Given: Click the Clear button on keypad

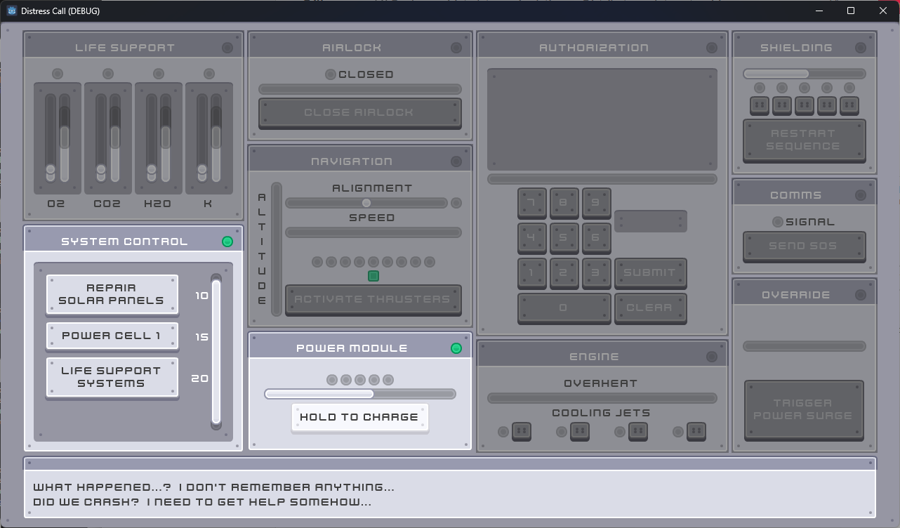Looking at the screenshot, I should tap(650, 308).
